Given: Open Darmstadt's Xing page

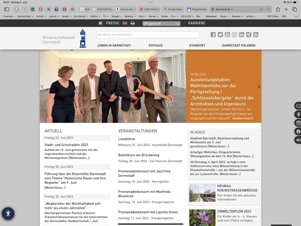Looking at the screenshot, I should point(249,35).
